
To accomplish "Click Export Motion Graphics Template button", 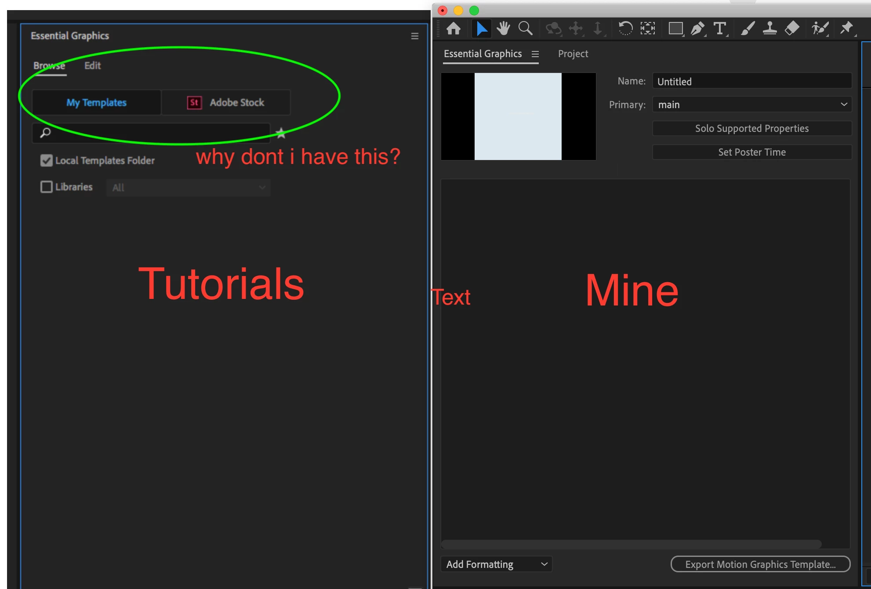I will [x=760, y=564].
